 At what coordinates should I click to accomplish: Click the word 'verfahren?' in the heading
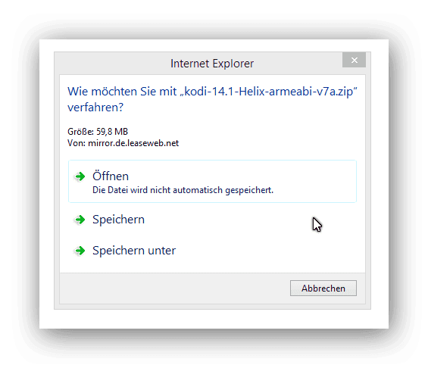95,108
